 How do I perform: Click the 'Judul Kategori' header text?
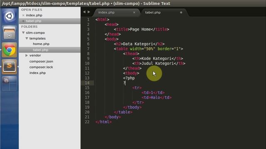coord(158,63)
